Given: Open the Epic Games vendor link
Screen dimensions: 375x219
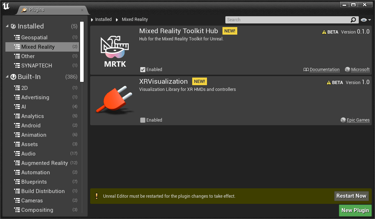Looking at the screenshot, I should (x=358, y=120).
